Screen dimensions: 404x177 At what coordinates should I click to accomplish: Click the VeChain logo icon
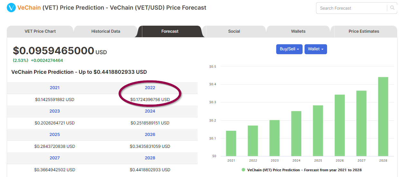tap(11, 7)
